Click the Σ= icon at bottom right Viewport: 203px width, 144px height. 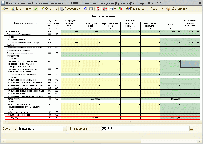197,129
